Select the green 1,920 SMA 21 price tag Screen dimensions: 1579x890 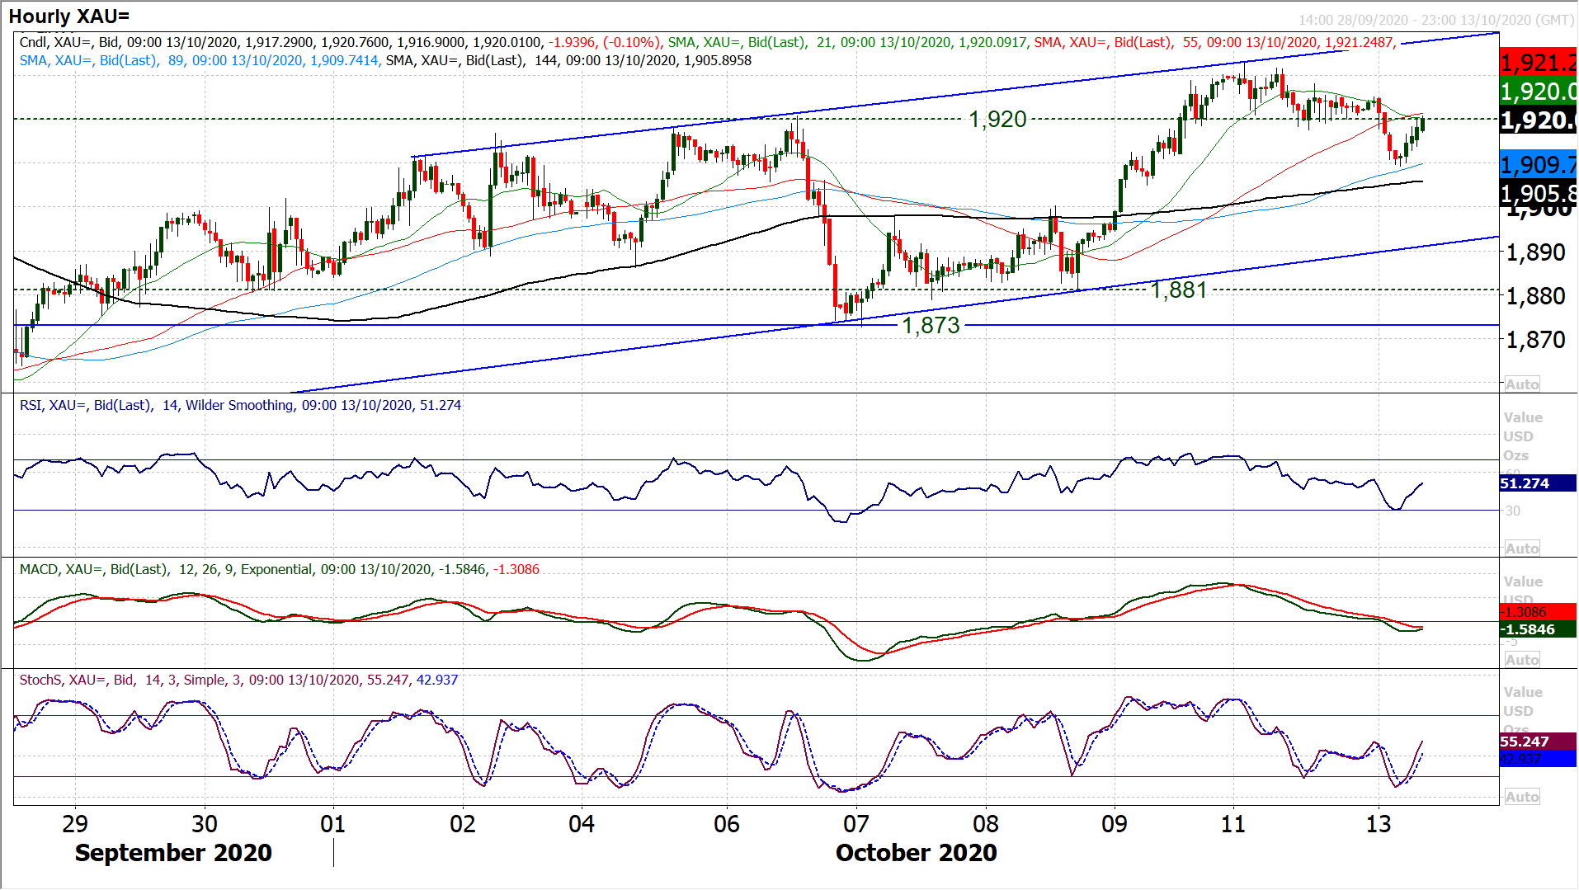click(1539, 92)
